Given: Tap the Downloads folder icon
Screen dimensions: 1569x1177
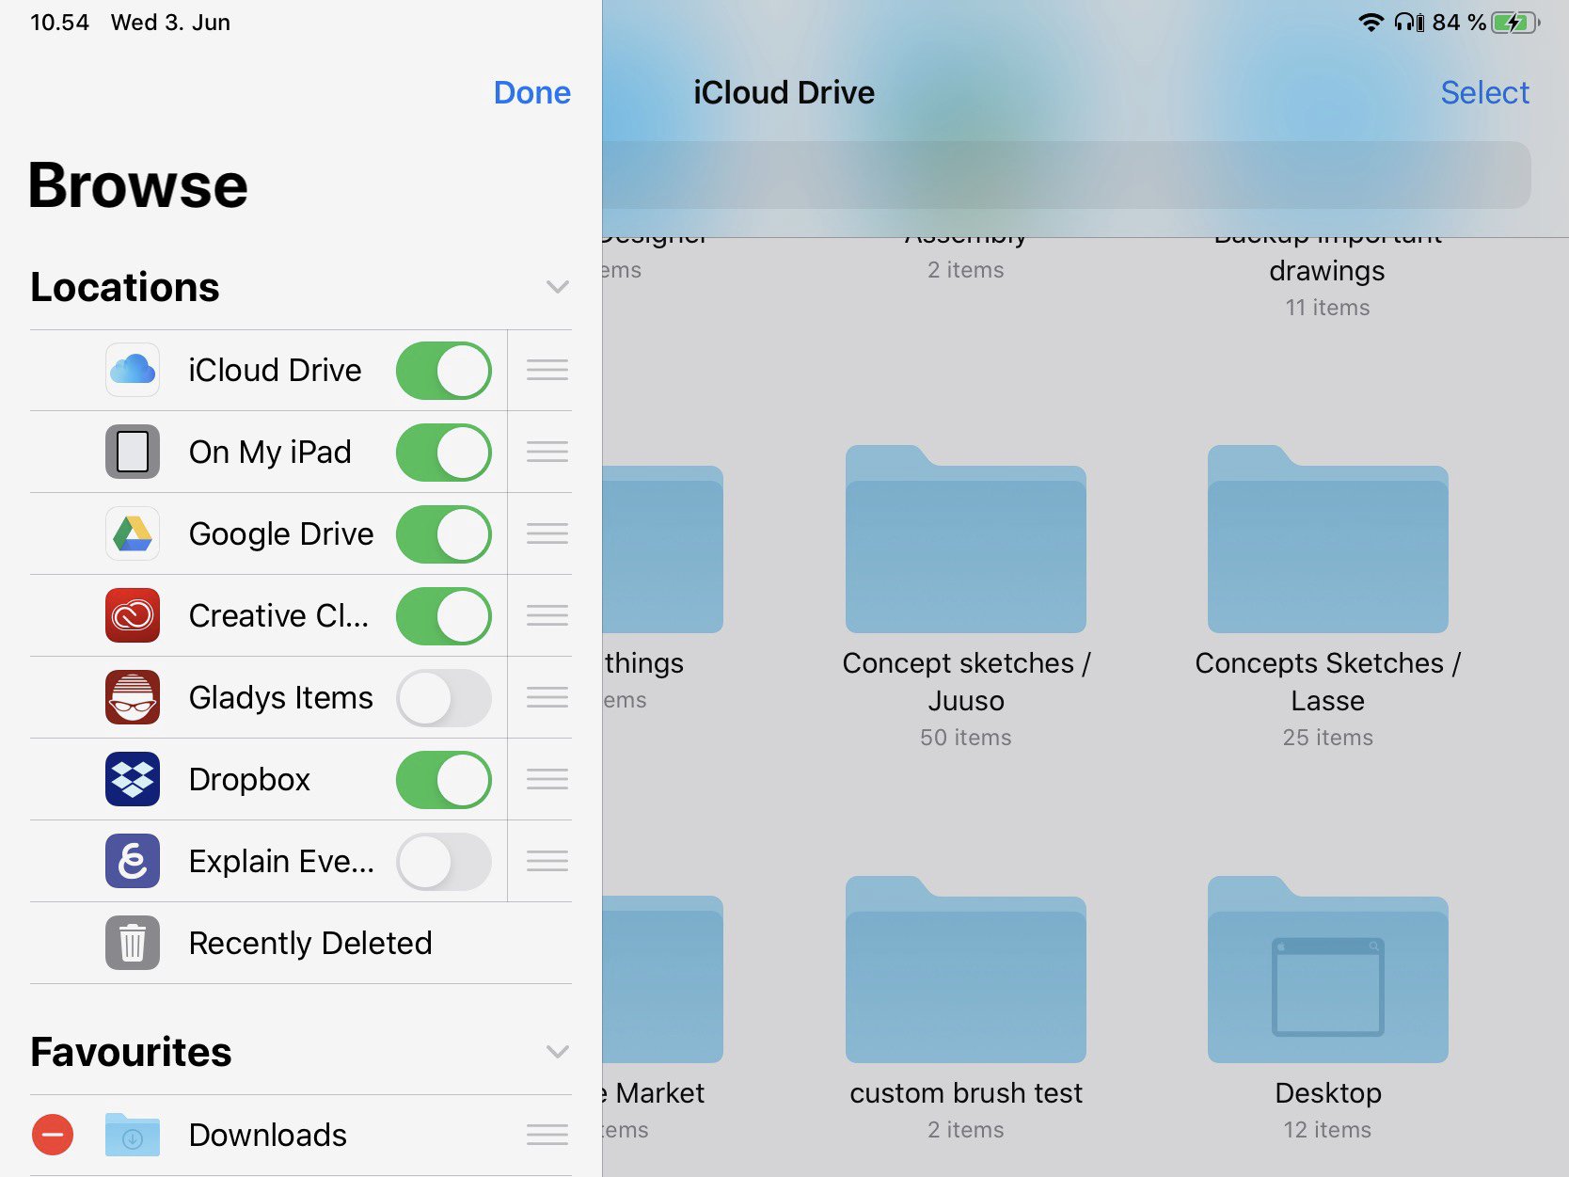Looking at the screenshot, I should pyautogui.click(x=133, y=1135).
